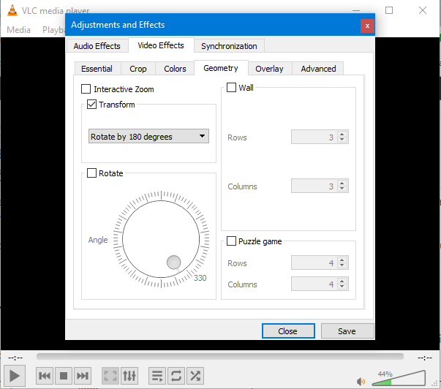Screen dimensions: 441x389
Task: Decrease Wall Columns value
Action: point(342,189)
